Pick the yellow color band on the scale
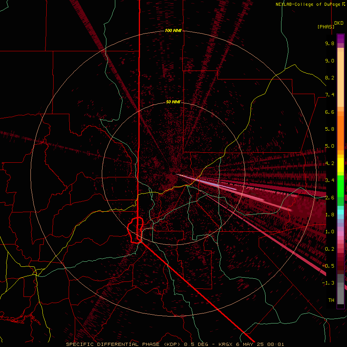This screenshot has height=347, width=347. pos(340,165)
